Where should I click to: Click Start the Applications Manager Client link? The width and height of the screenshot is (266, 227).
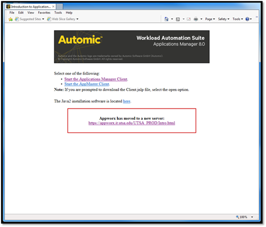(x=96, y=79)
